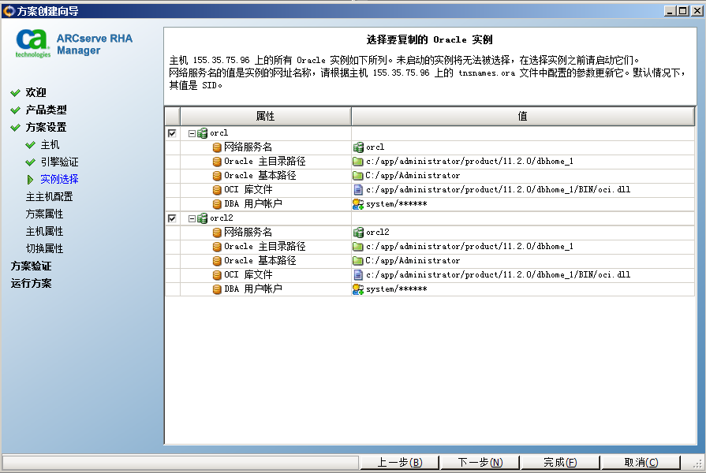Image resolution: width=706 pixels, height=473 pixels.
Task: Click the 属性 column header
Action: pyautogui.click(x=266, y=116)
